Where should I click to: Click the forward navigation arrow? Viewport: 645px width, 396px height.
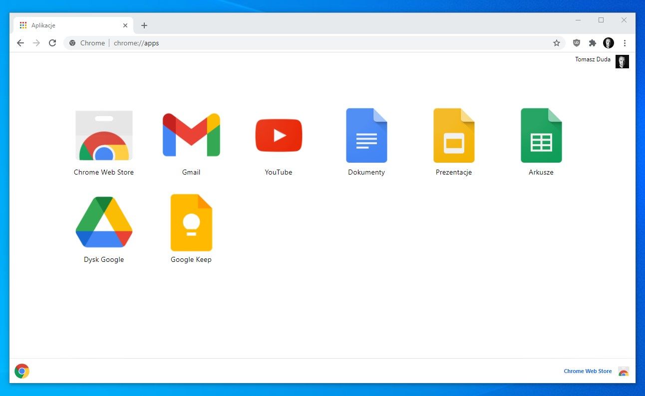click(36, 43)
